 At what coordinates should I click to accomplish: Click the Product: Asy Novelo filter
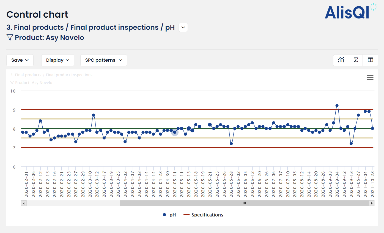point(49,37)
